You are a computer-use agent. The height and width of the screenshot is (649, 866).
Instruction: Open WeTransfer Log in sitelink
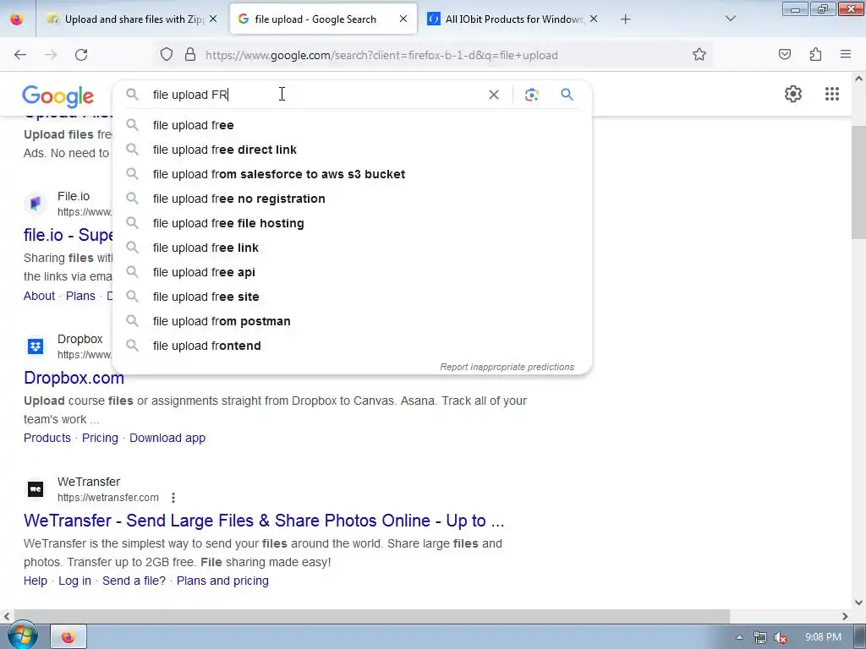[74, 581]
